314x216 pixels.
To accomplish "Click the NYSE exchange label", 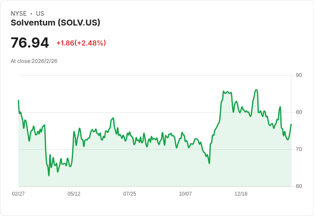I will (x=19, y=14).
